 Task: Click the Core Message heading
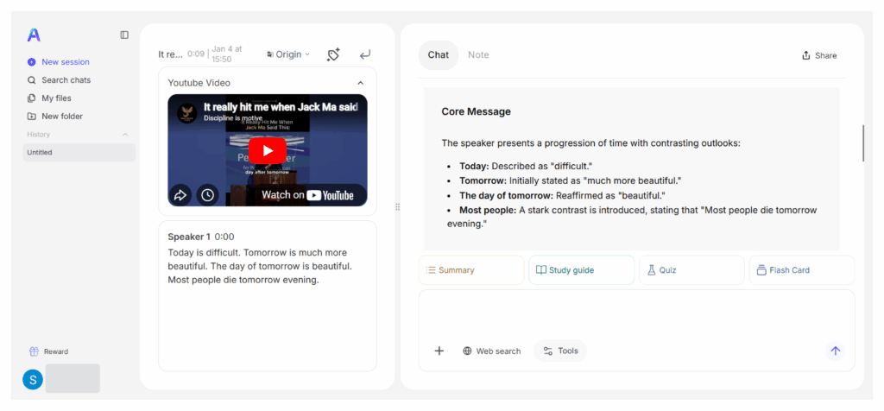click(477, 111)
